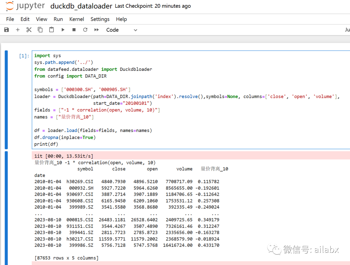Screen dimensions: 350x265
Task: Rename the duckdb_dataloader notebook title
Action: pyautogui.click(x=81, y=6)
